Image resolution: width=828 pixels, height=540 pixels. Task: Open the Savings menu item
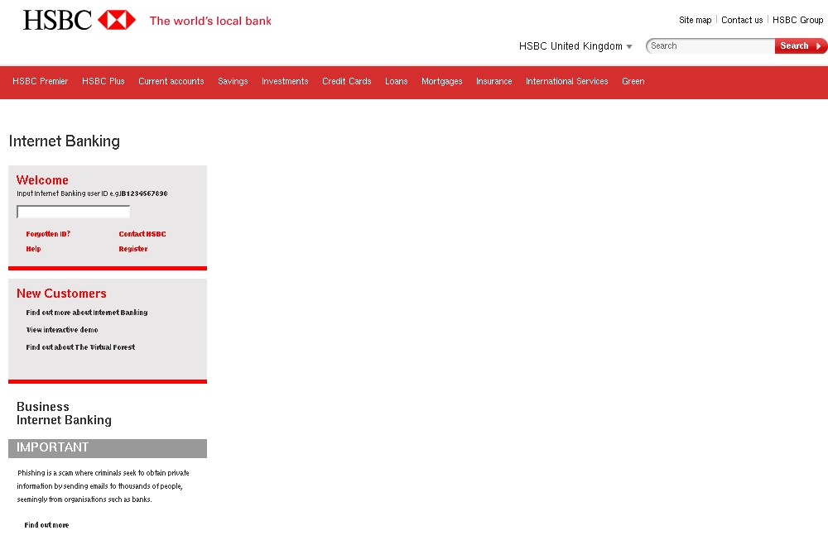pos(233,81)
